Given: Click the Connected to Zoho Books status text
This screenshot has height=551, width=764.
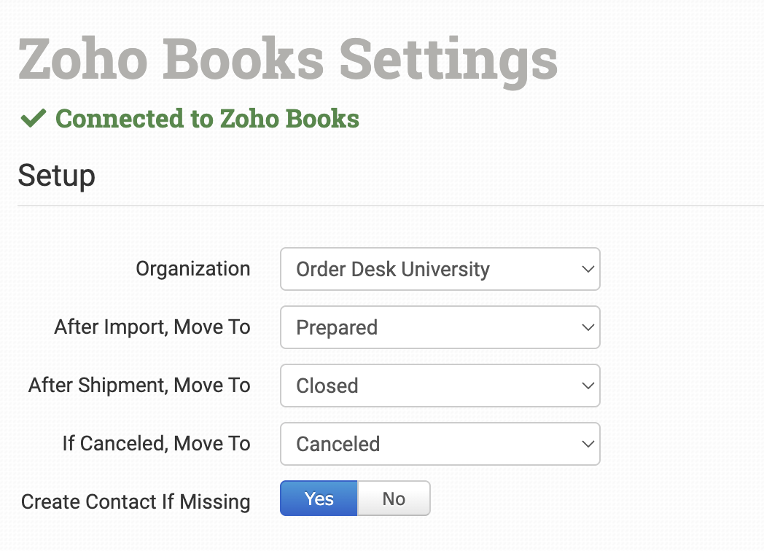Looking at the screenshot, I should point(207,119).
